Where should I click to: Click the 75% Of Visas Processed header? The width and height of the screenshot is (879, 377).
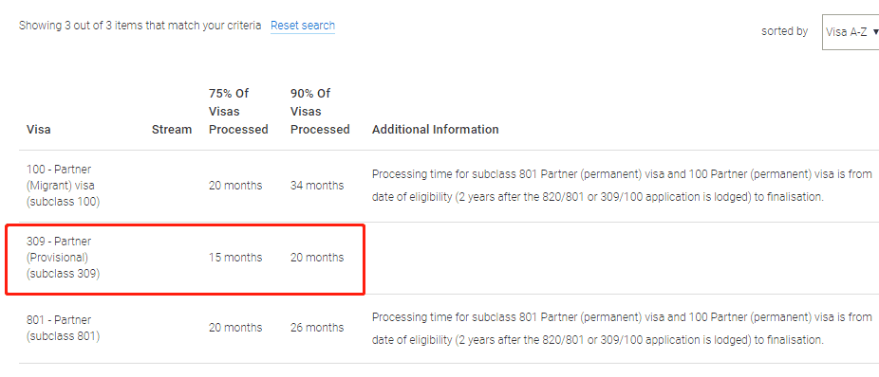[238, 112]
